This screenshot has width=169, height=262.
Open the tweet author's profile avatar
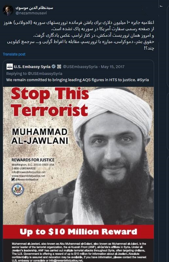point(8,10)
